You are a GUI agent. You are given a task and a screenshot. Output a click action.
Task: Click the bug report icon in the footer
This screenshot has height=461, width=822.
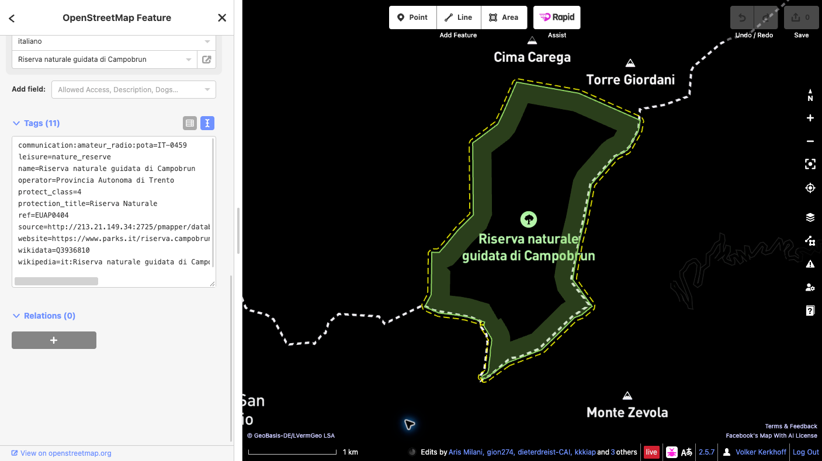(671, 452)
